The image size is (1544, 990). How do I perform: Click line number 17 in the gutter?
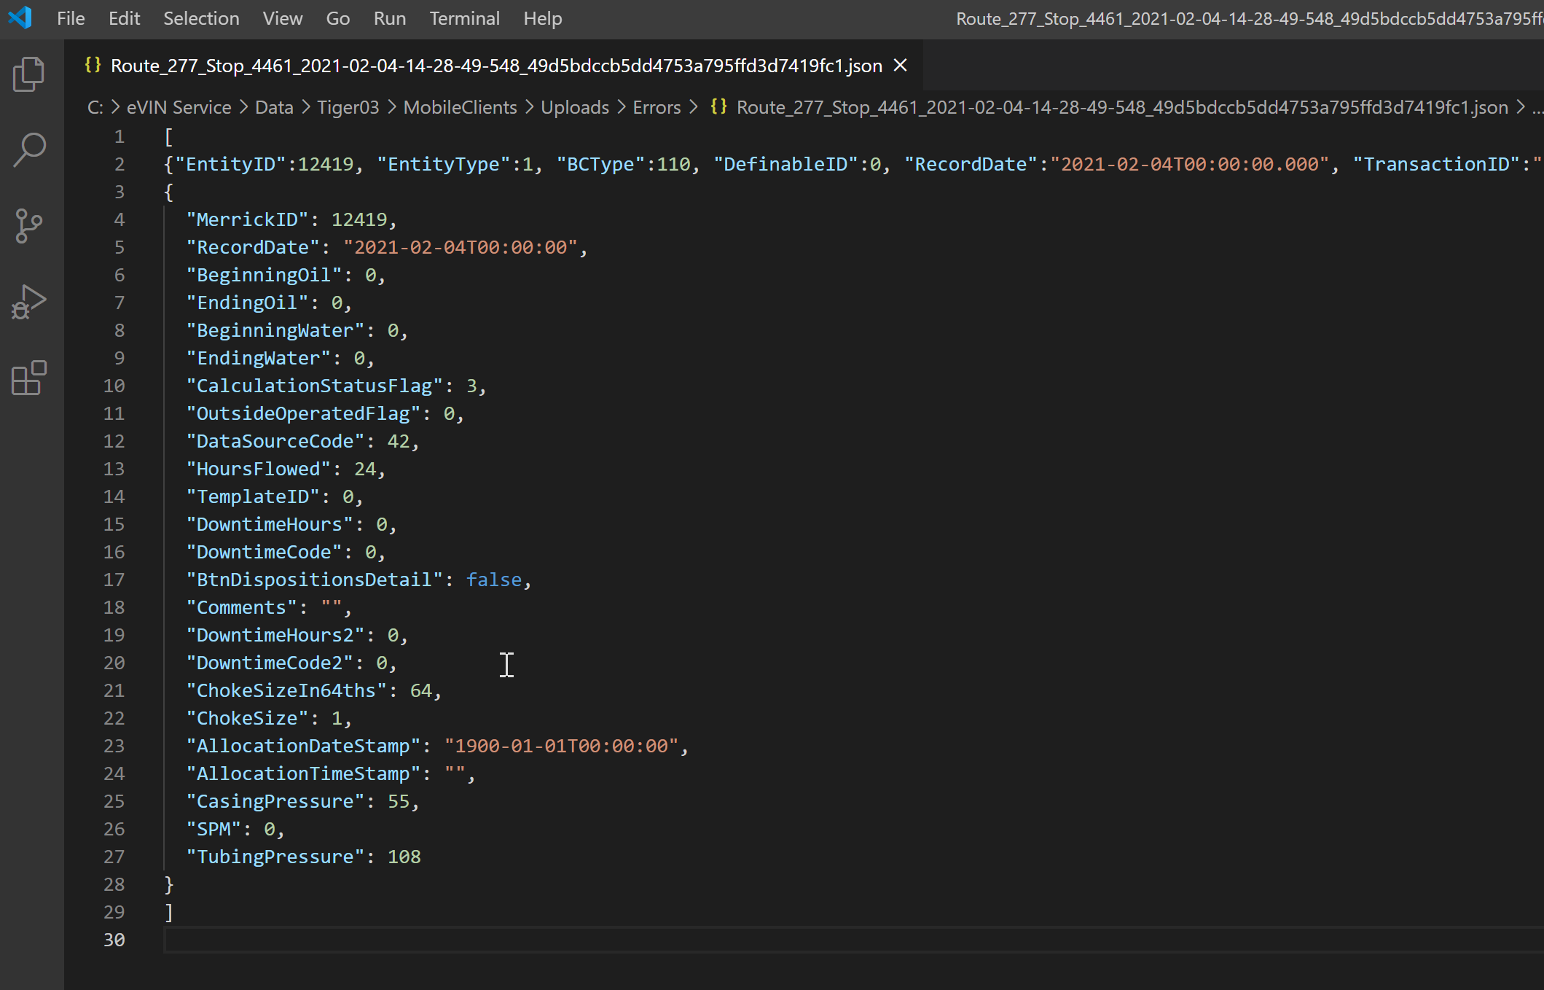pos(114,580)
